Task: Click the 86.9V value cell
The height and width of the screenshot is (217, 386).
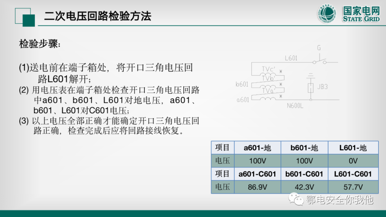Action: pos(257,187)
